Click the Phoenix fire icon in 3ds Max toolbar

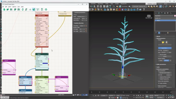click(95, 10)
